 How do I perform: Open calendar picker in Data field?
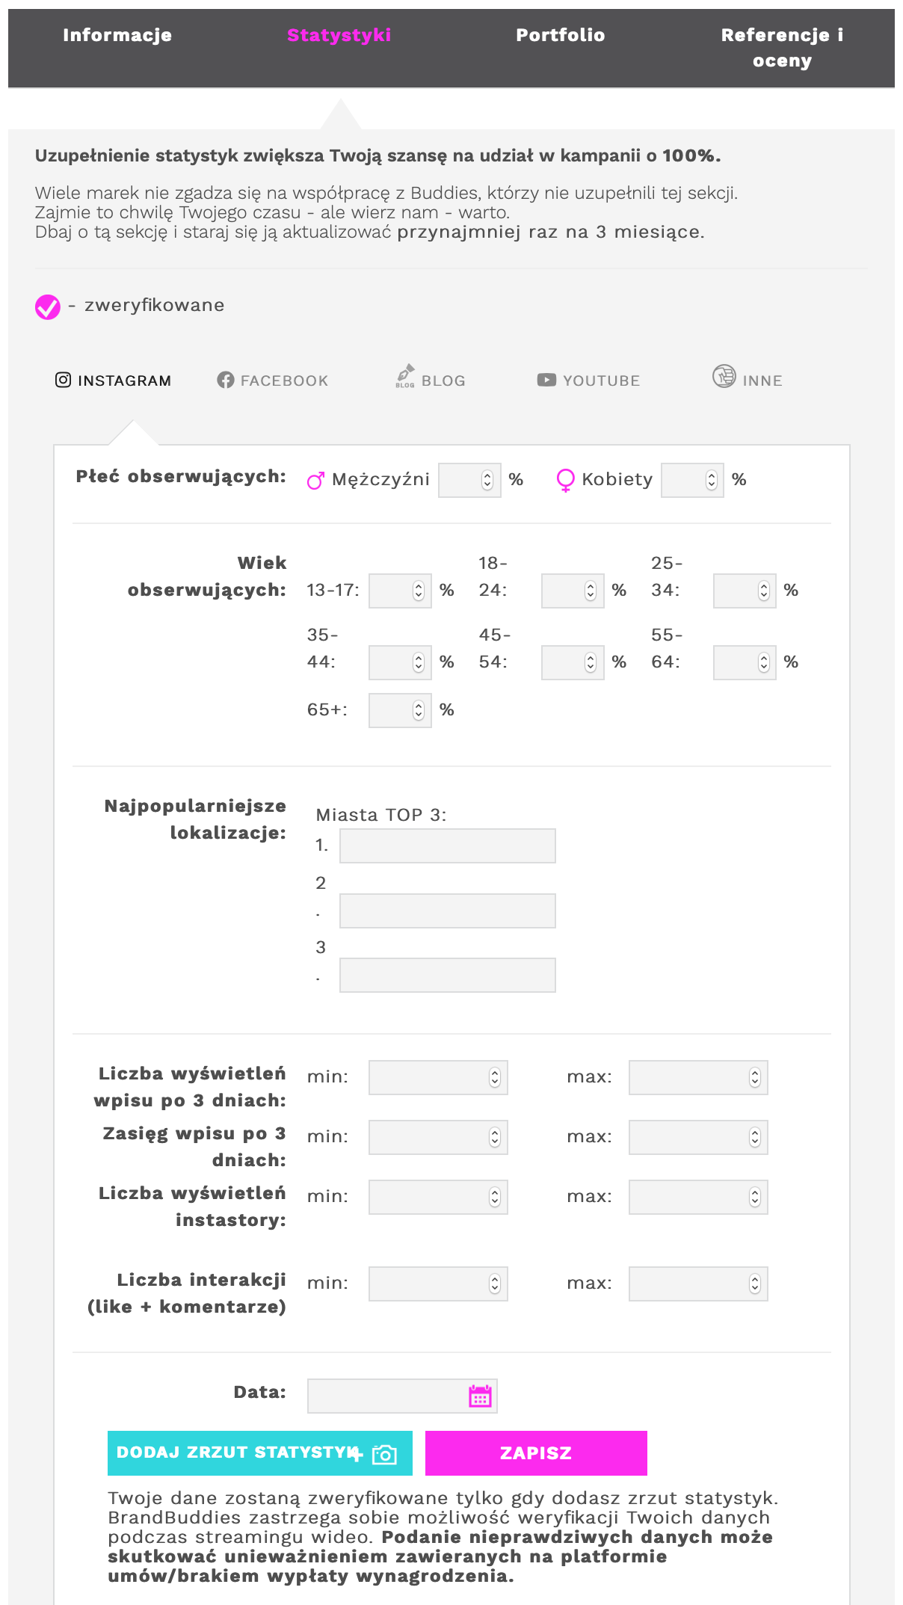[x=480, y=1396]
